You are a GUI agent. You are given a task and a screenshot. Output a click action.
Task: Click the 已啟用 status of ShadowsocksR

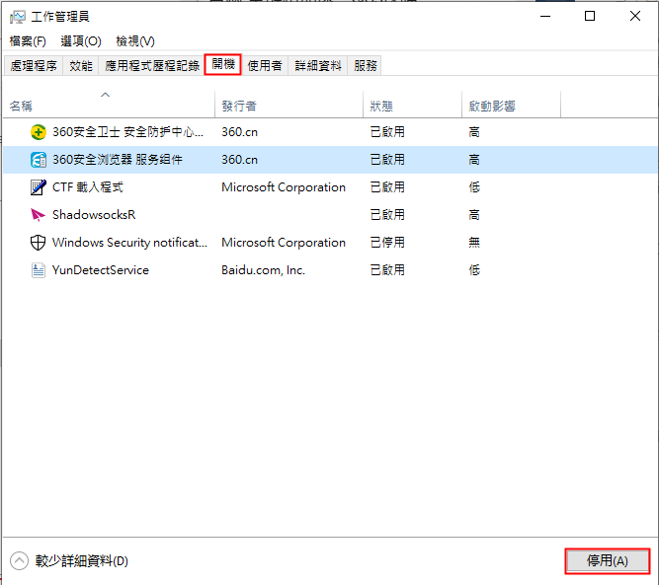point(387,215)
